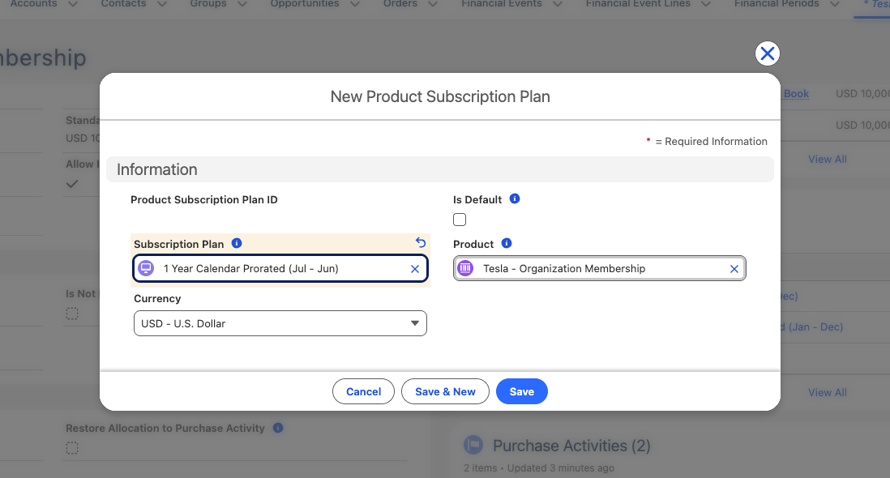Expand the Financial Event Lines dropdown chevron

[x=705, y=4]
